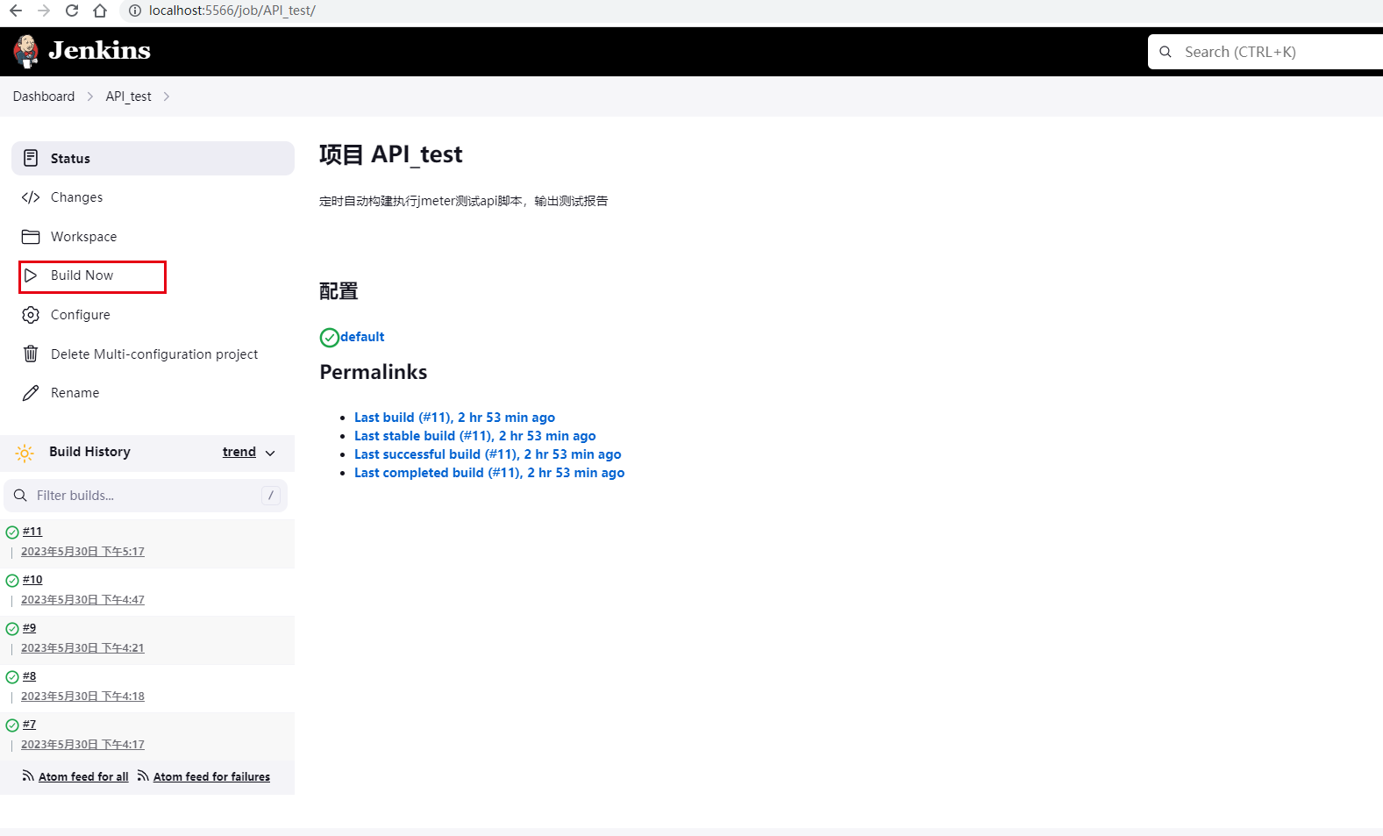This screenshot has height=836, width=1383.
Task: Open the Atom feed for failures link
Action: [x=211, y=777]
